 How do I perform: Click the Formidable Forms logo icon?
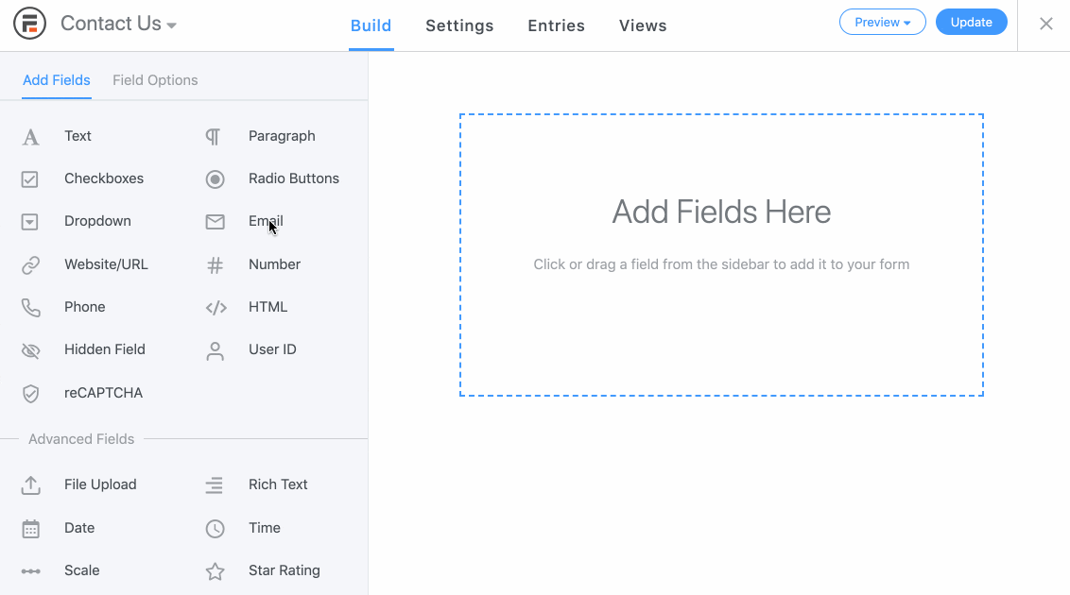[28, 21]
